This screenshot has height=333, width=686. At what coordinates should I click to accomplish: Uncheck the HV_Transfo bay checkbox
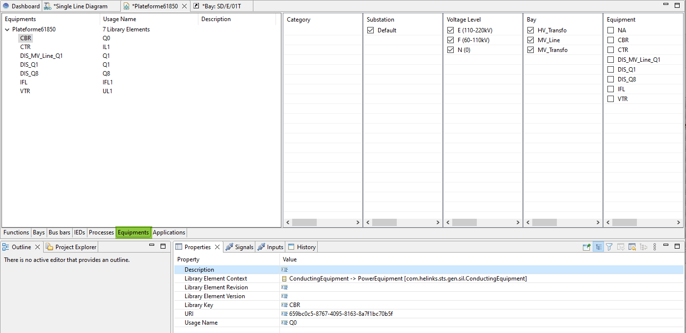[531, 30]
